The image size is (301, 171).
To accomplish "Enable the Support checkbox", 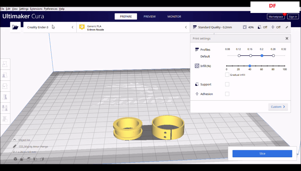I will point(227,84).
